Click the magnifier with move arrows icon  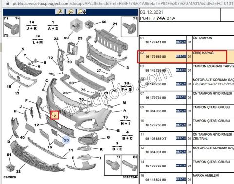pyautogui.click(x=81, y=12)
